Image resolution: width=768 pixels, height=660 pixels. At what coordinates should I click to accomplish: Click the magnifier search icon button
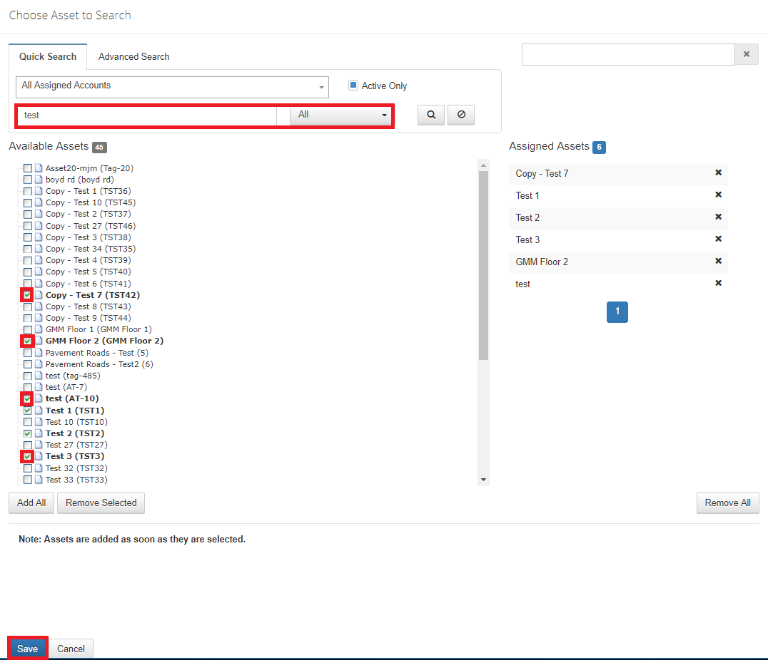click(430, 115)
